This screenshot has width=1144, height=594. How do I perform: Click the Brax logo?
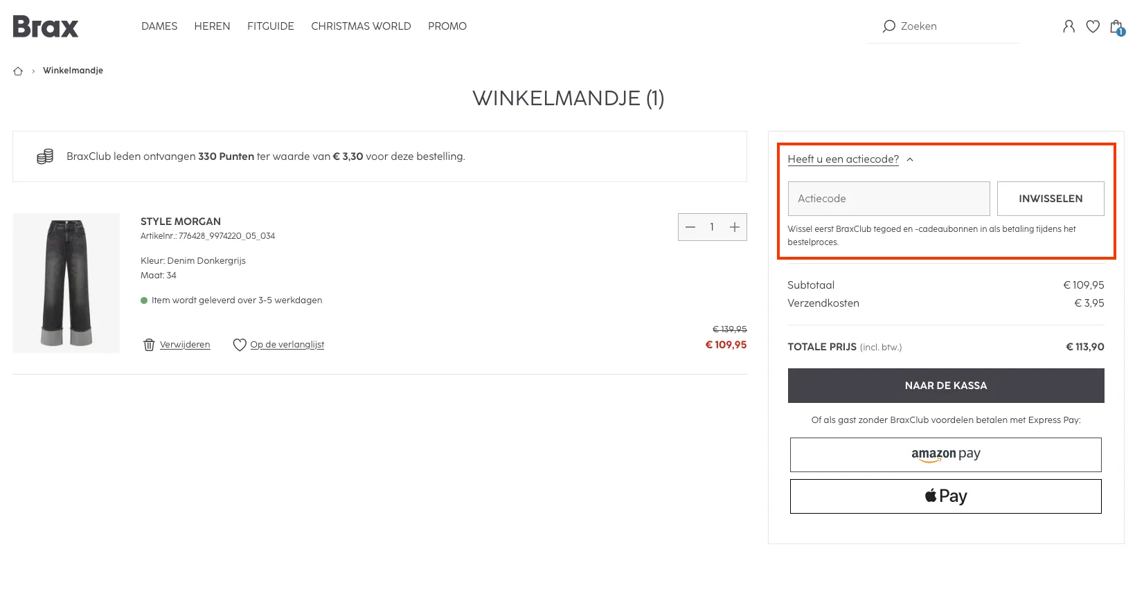pyautogui.click(x=46, y=26)
